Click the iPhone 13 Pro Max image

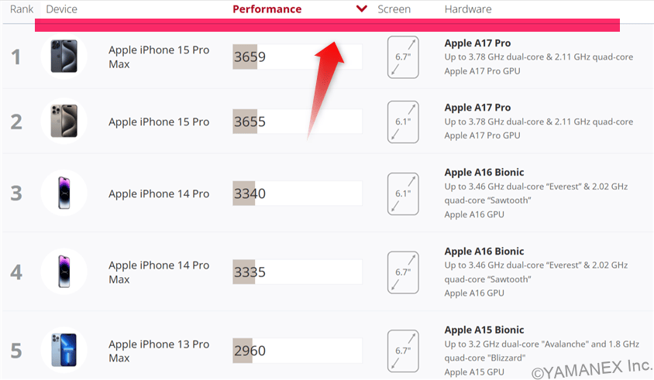64,351
